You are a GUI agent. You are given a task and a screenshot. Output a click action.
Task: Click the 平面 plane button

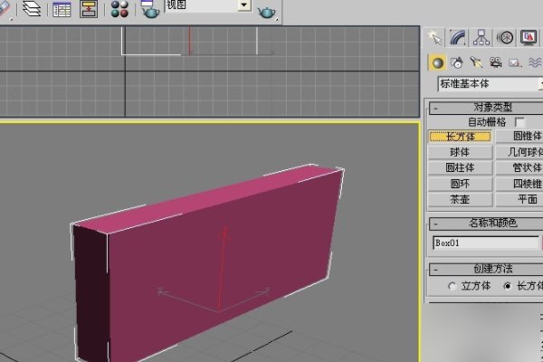[519, 199]
